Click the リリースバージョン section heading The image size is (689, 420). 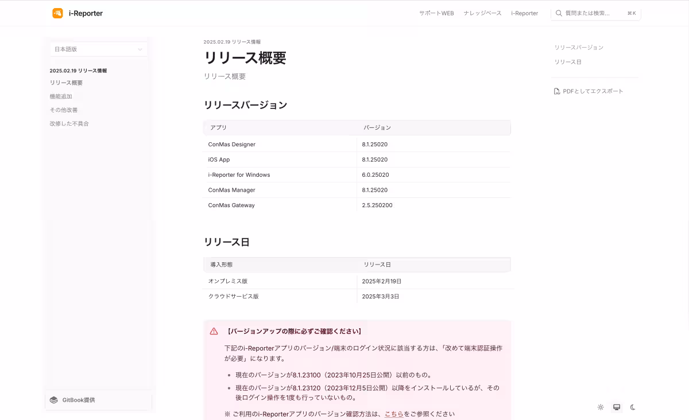tap(245, 105)
